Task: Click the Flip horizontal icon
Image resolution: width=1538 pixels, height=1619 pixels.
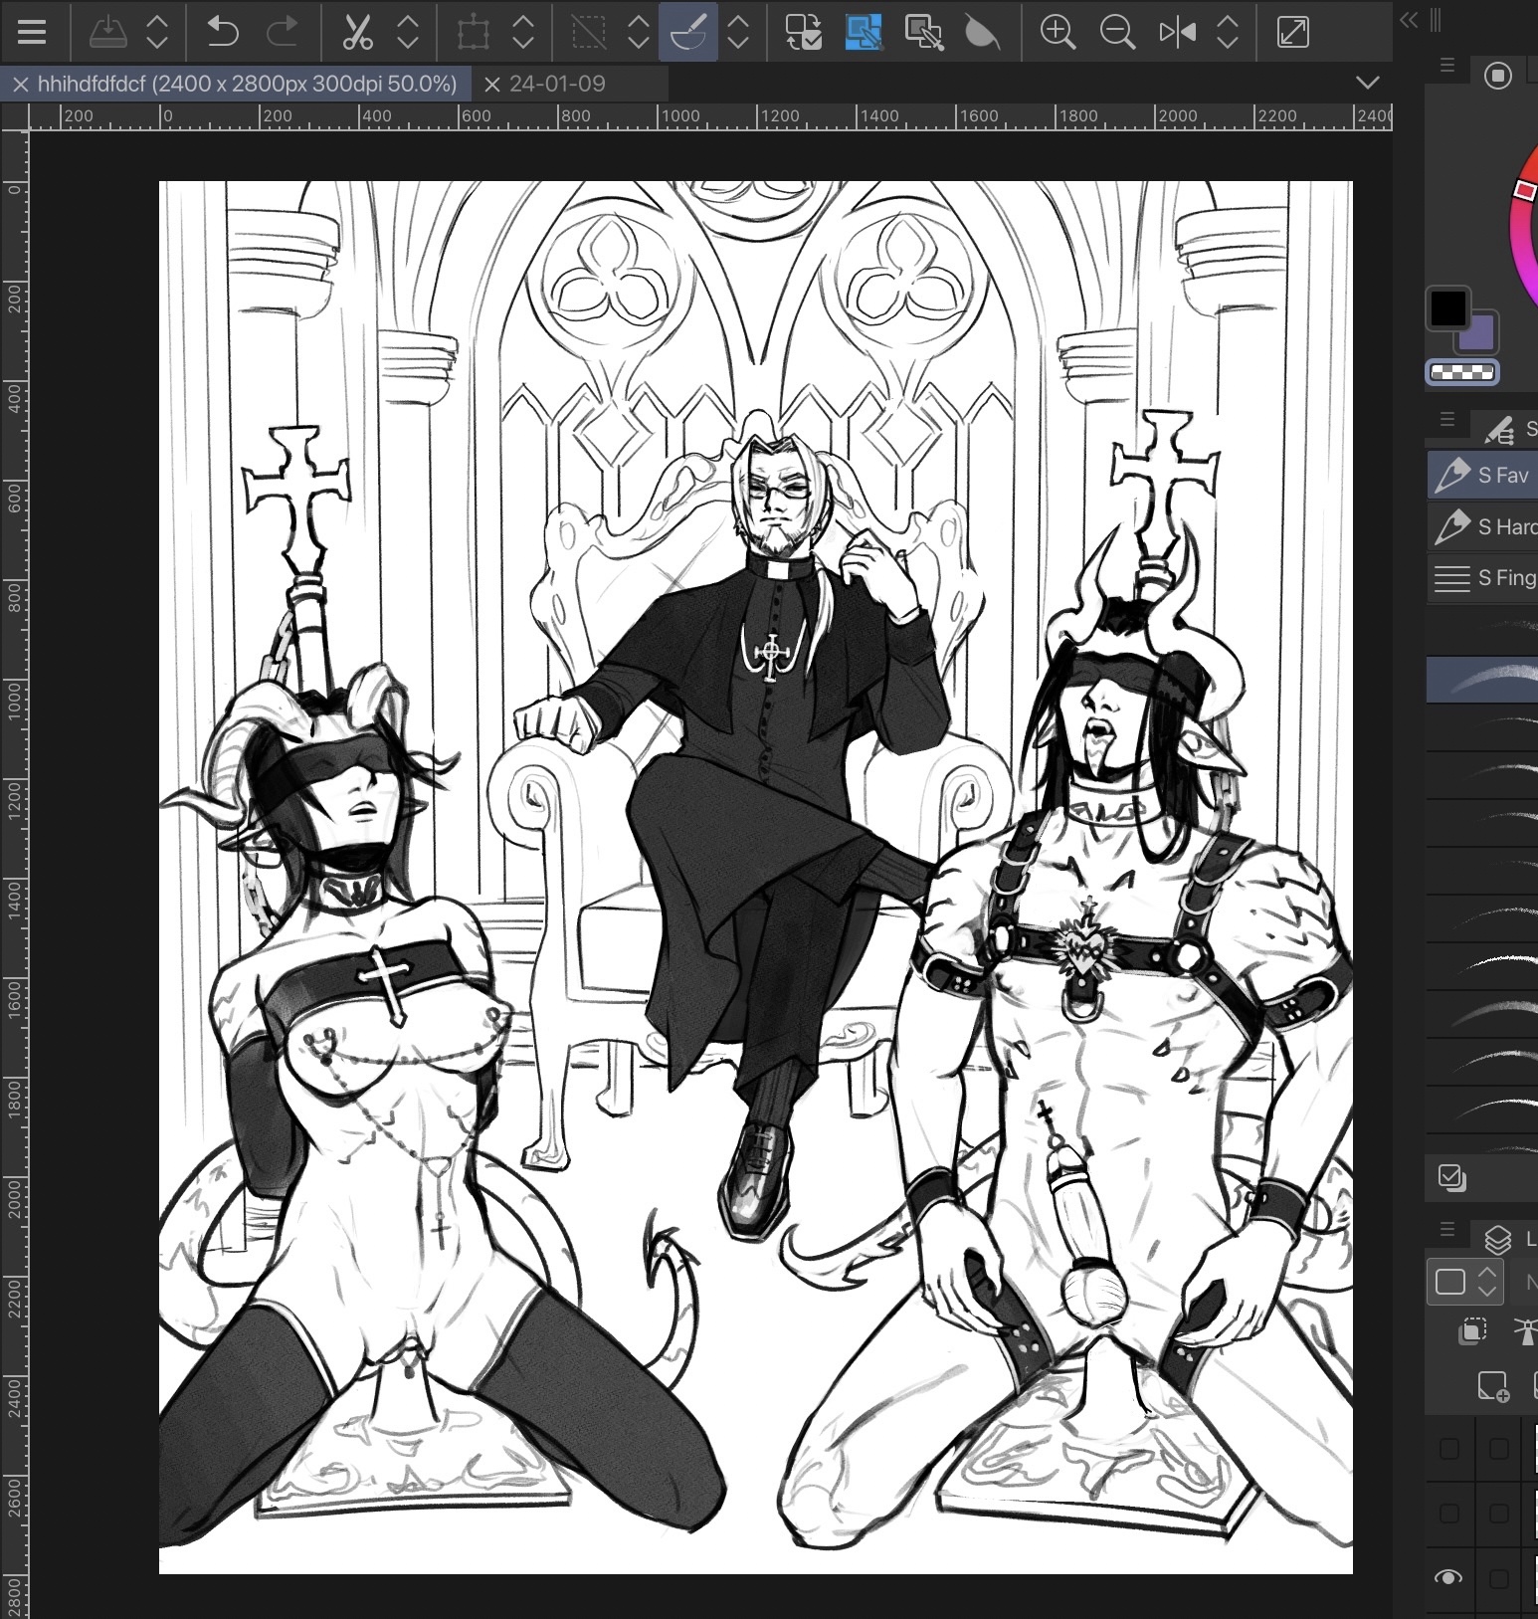Action: (1177, 32)
